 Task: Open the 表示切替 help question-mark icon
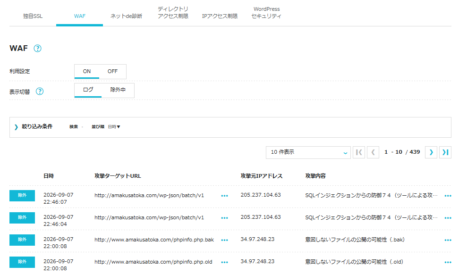point(40,91)
